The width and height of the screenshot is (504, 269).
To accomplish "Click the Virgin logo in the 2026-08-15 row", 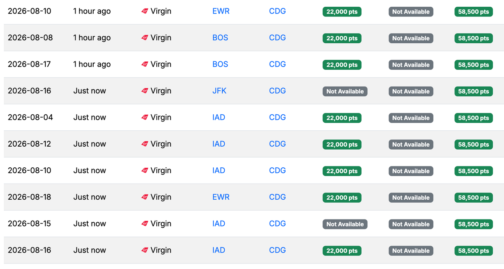I will (145, 224).
